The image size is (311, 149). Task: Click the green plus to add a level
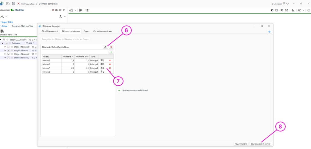click(x=111, y=52)
